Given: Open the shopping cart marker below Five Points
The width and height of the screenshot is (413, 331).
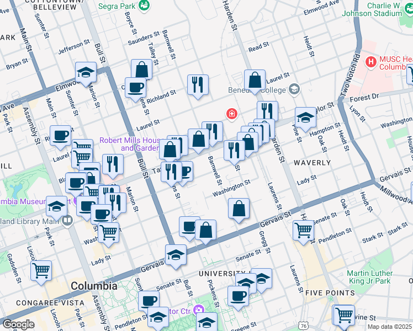Looking at the screenshot, I should click(344, 316).
